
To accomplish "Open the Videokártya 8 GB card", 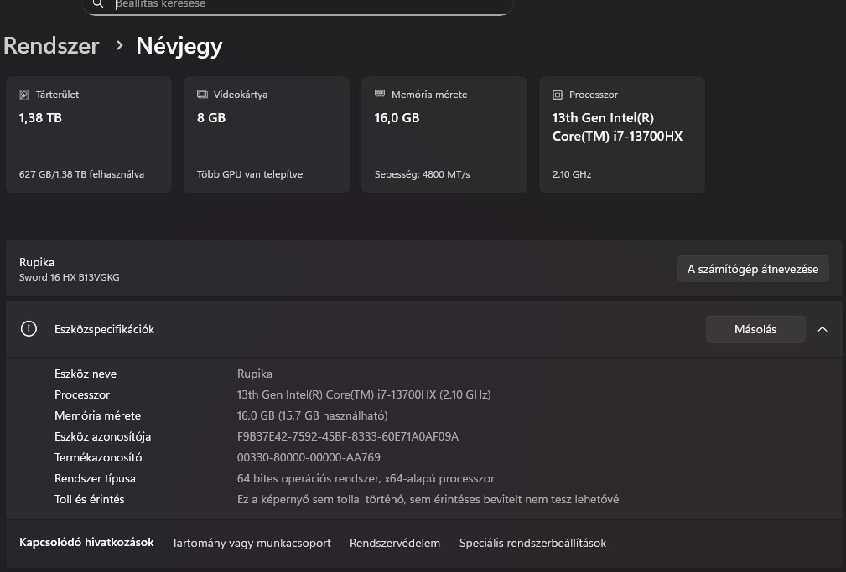I will (x=267, y=135).
